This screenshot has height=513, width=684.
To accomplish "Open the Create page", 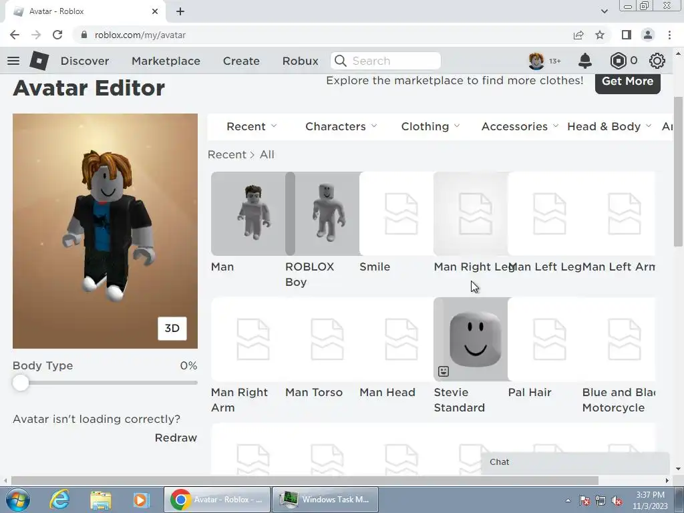I will (x=241, y=61).
